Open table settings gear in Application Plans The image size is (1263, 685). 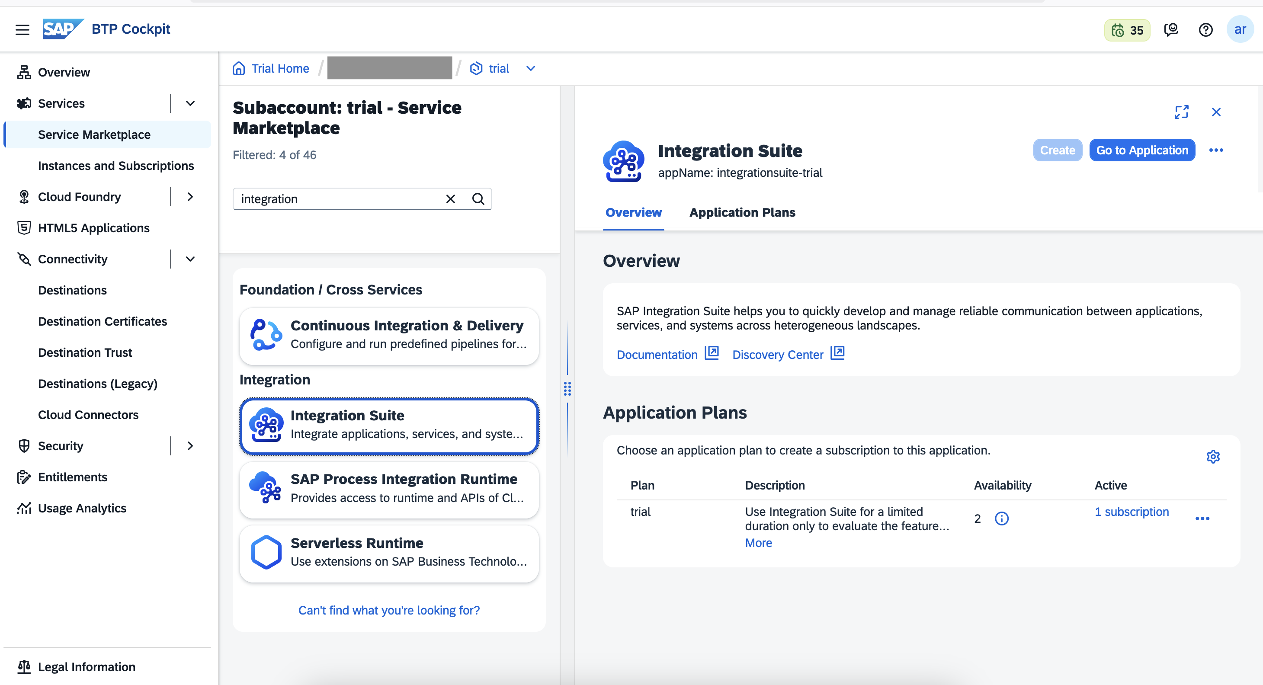tap(1212, 457)
